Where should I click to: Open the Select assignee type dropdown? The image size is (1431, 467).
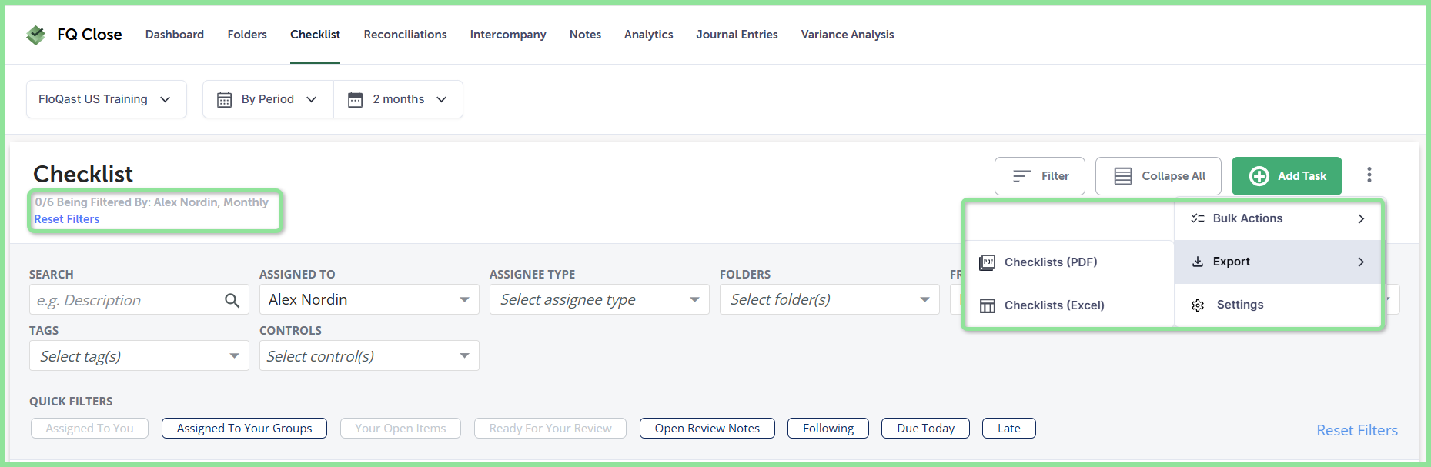coord(600,299)
